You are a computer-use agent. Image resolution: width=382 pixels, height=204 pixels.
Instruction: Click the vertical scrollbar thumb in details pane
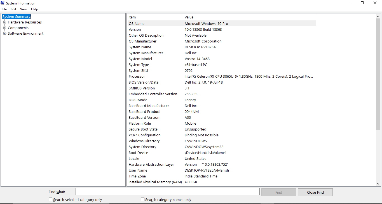point(378,74)
